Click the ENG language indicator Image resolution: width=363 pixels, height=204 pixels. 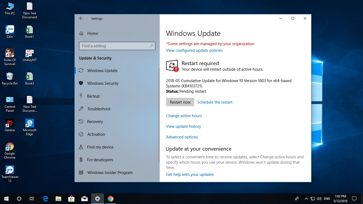[327, 199]
